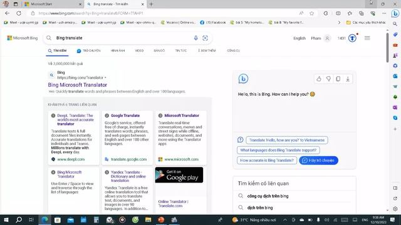Image resolution: width=401 pixels, height=225 pixels.
Task: Switch to TRÒ CHUYỆN chat tab
Action: point(89,51)
